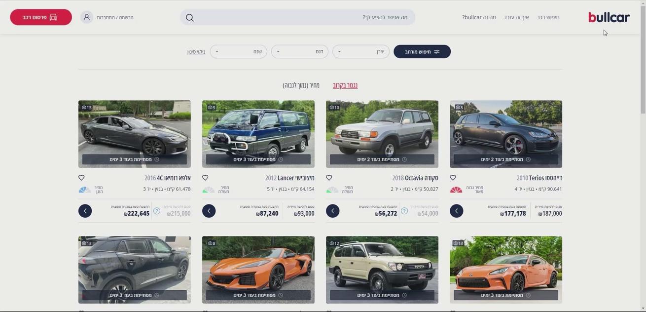Click price gauge icon on Mitsubishi Lancer
This screenshot has width=646, height=312.
(x=209, y=190)
